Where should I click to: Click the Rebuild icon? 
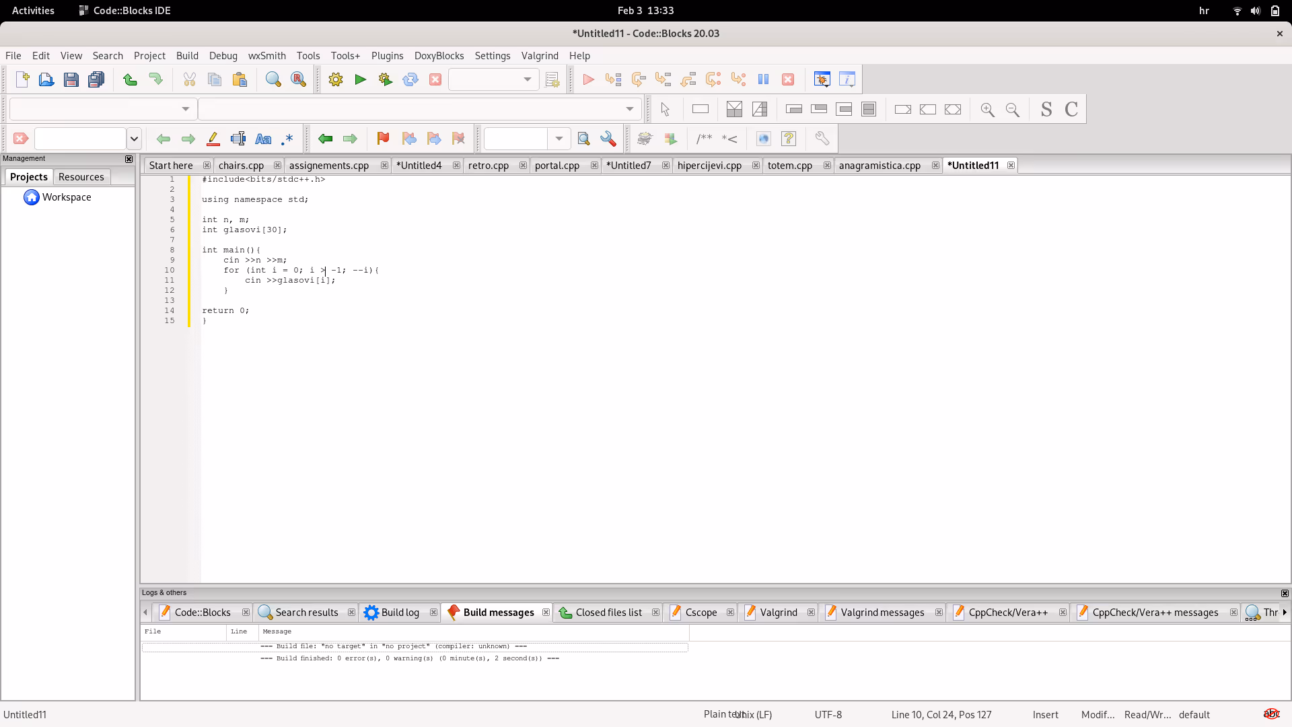coord(410,79)
